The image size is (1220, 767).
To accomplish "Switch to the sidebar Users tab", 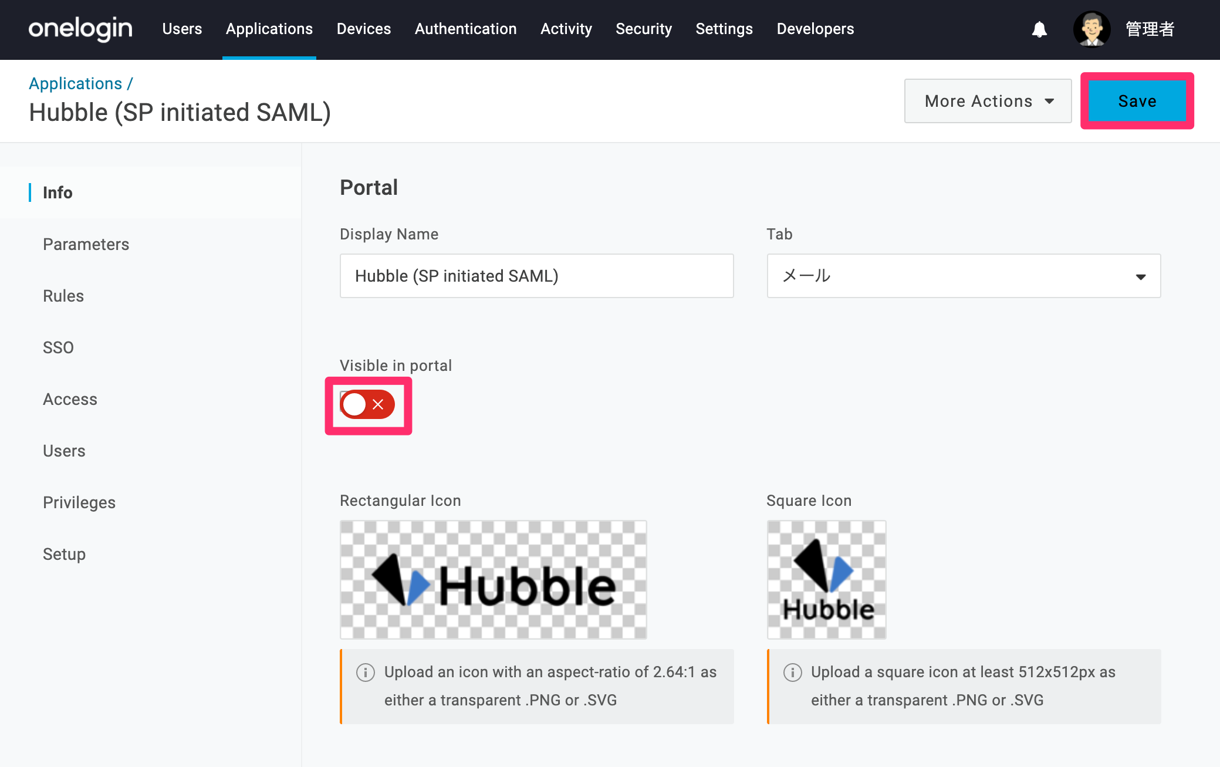I will click(x=64, y=451).
